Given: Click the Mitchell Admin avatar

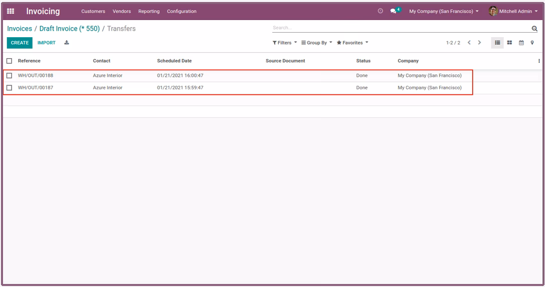Looking at the screenshot, I should pyautogui.click(x=493, y=11).
